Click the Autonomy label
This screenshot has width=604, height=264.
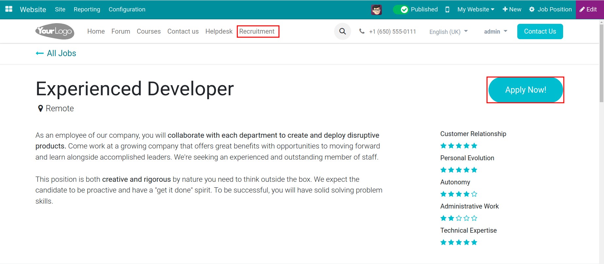pyautogui.click(x=455, y=182)
